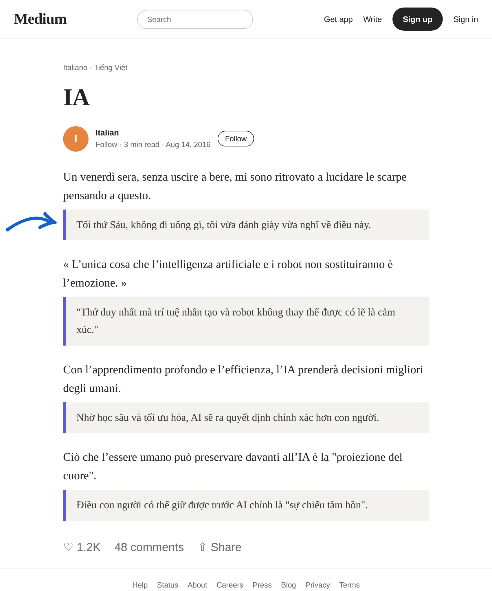
Task: Switch to the Tiếng Việt language link
Action: (x=111, y=67)
